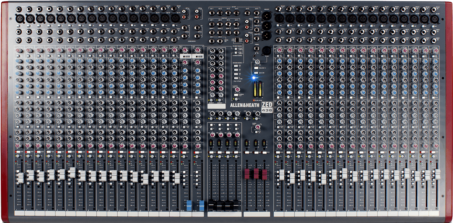Toggle the Playback to LR switch
The width and height of the screenshot is (453, 223).
[x=236, y=95]
